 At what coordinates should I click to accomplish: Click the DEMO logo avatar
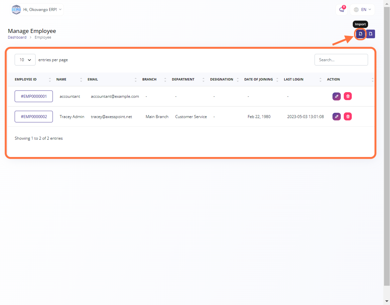point(16,10)
